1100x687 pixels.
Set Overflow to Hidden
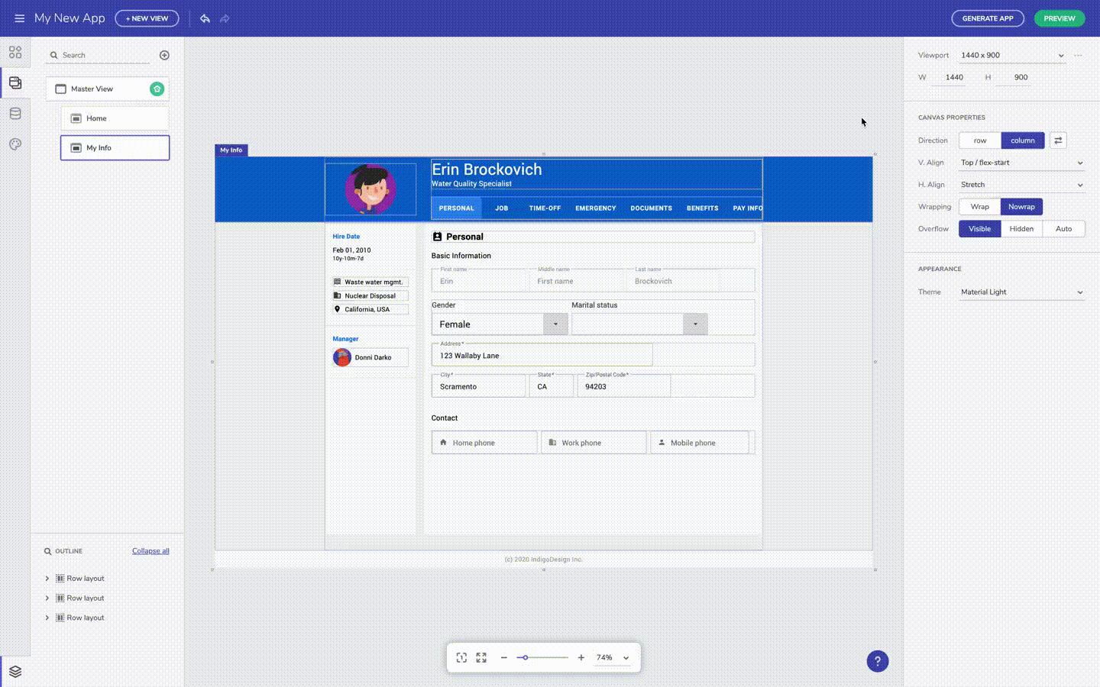1021,228
